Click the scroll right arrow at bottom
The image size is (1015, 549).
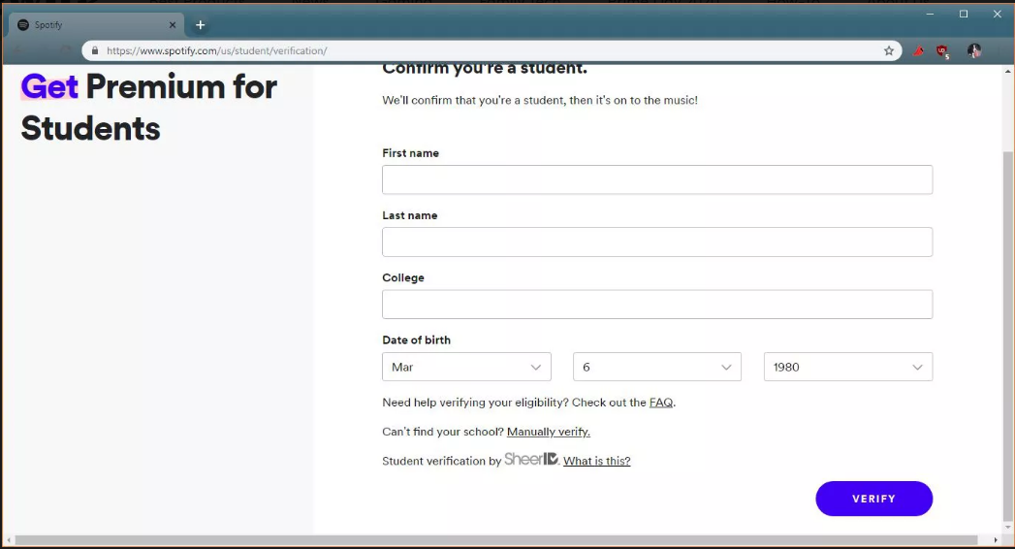(995, 540)
